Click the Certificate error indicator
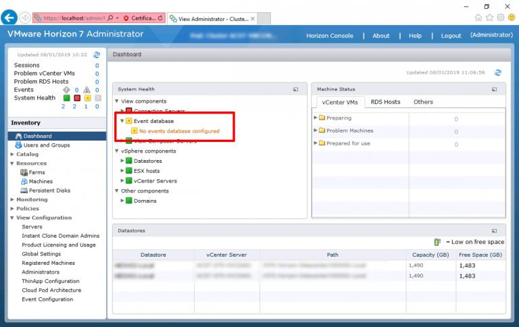Viewport: 519px width, 327px height. pyautogui.click(x=140, y=18)
